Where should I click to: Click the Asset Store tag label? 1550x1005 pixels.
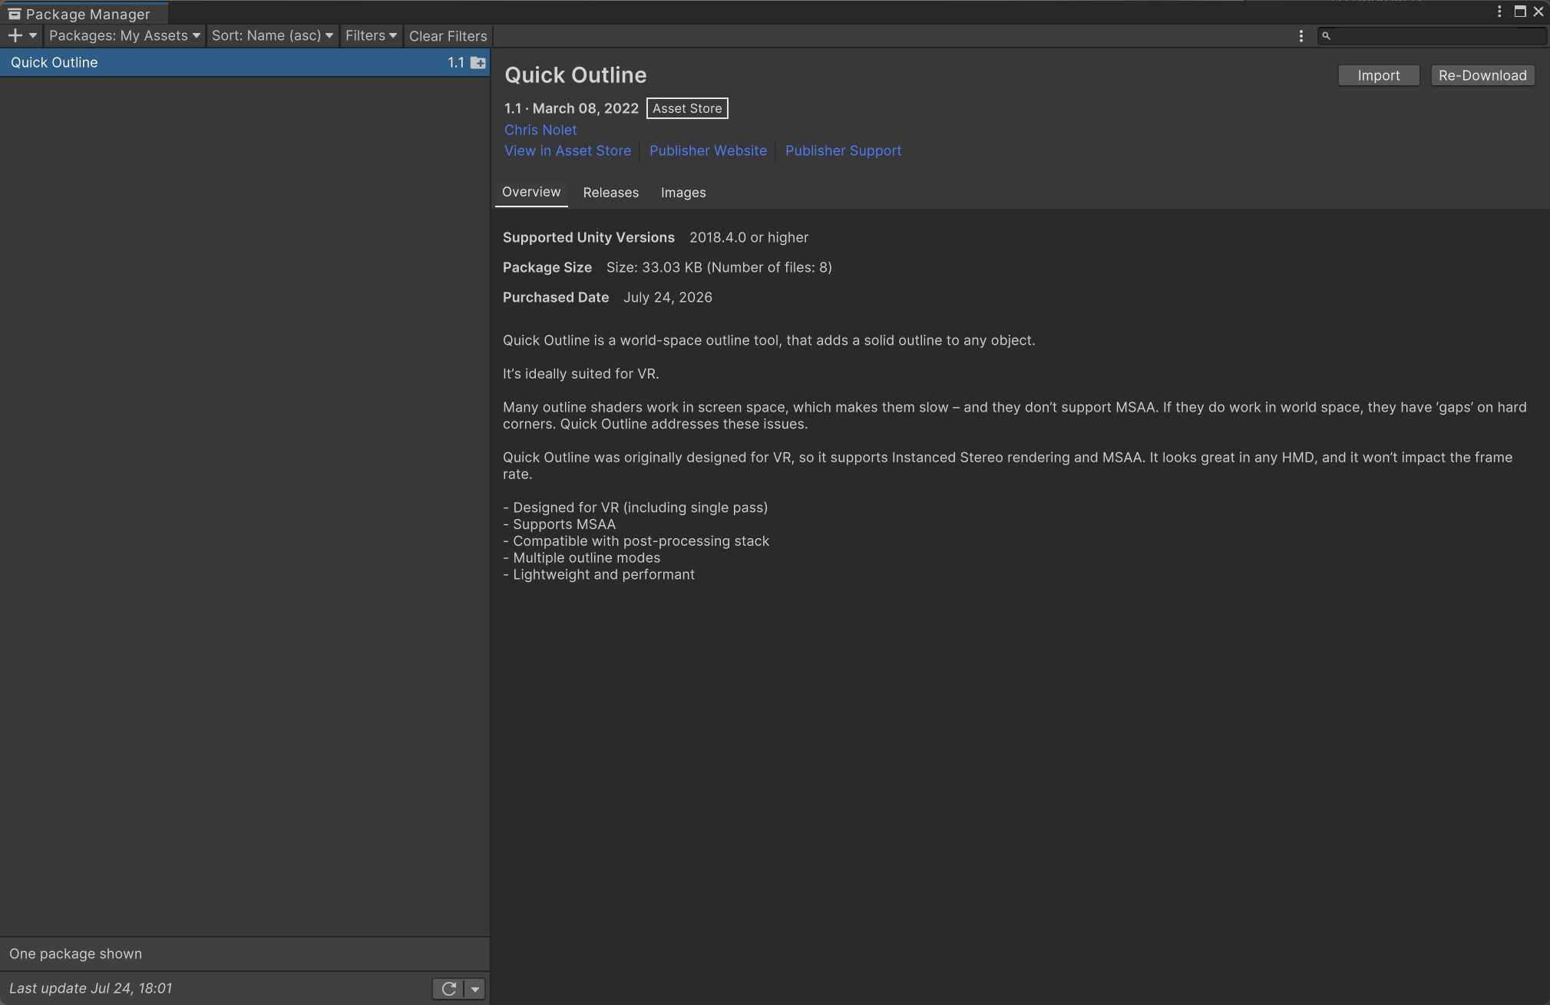pyautogui.click(x=687, y=108)
